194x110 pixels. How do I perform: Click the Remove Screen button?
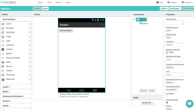coord(188,8)
